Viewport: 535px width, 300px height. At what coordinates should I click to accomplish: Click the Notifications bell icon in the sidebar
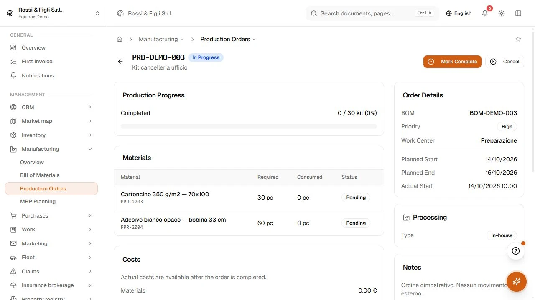pos(13,75)
